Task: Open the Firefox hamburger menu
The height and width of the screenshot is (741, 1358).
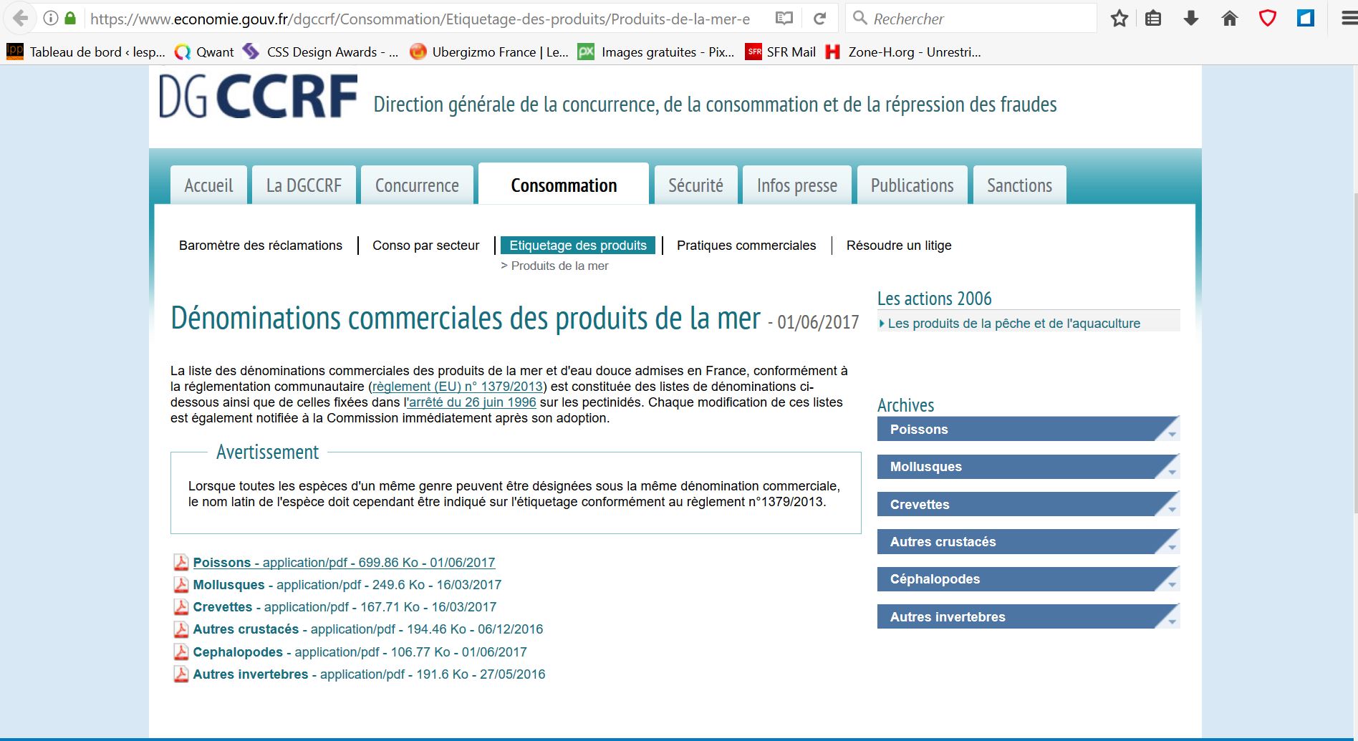Action: [1349, 19]
